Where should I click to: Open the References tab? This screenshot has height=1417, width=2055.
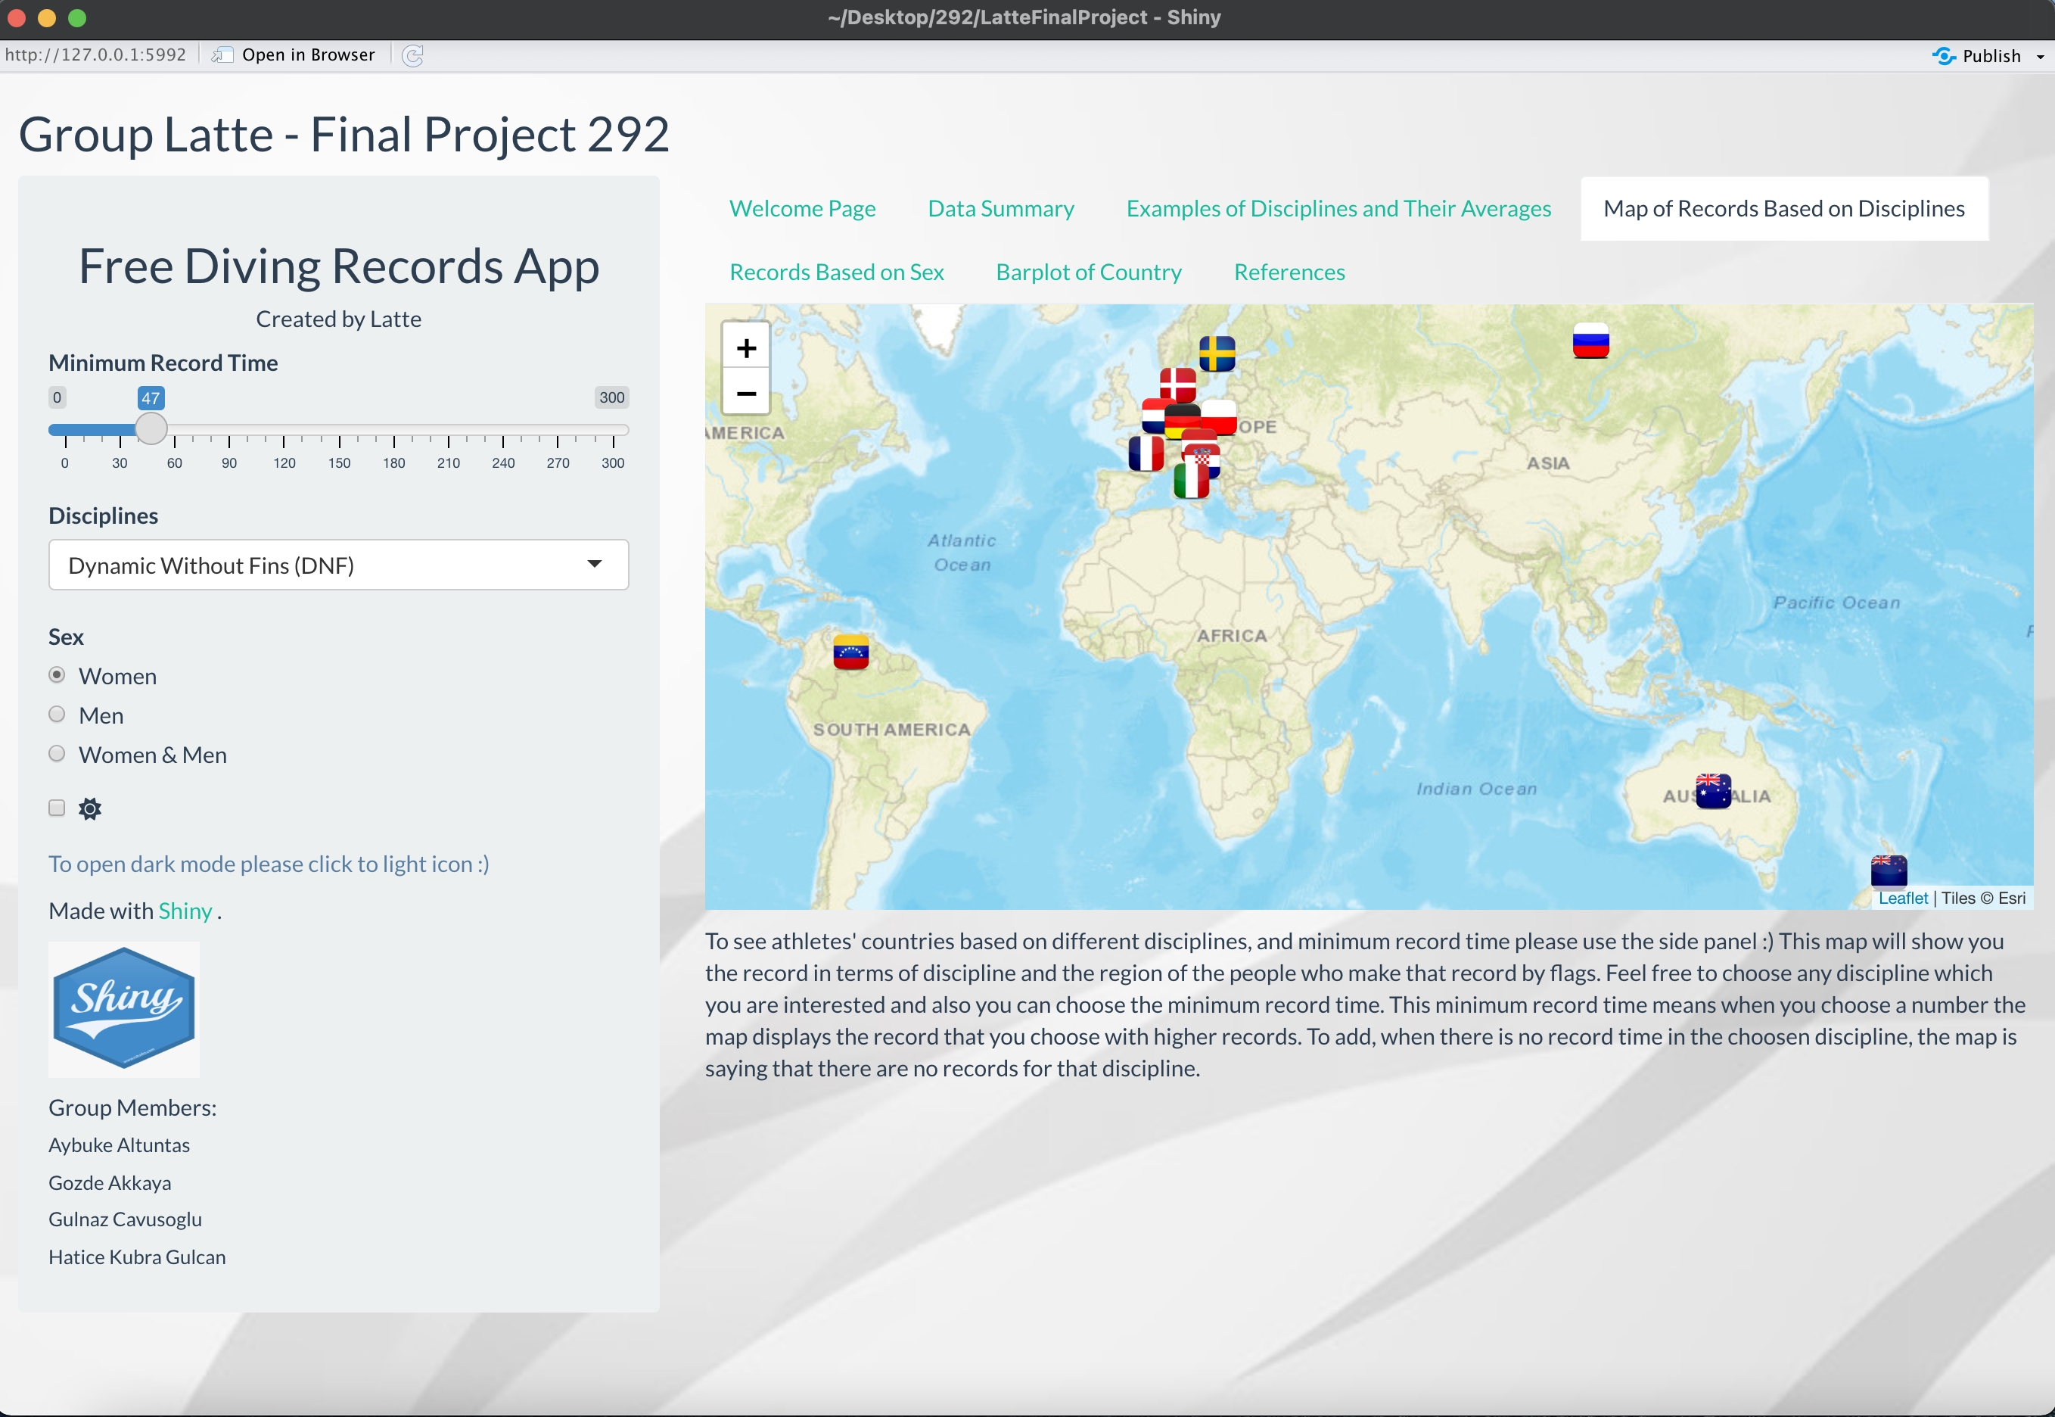pyautogui.click(x=1289, y=272)
